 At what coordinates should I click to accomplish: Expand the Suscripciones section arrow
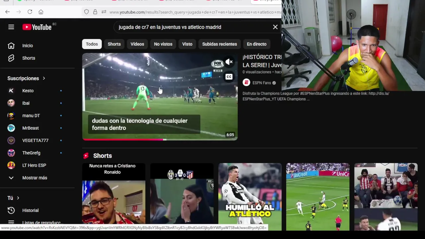(x=43, y=78)
